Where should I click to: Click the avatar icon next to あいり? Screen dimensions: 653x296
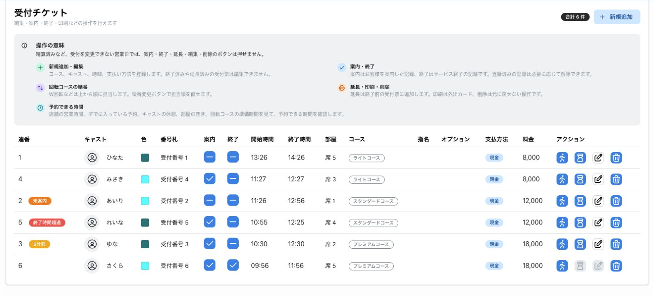(92, 201)
